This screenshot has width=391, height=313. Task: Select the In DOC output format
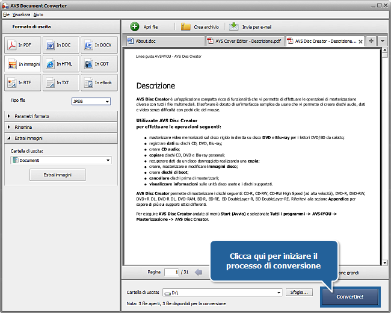[61, 45]
